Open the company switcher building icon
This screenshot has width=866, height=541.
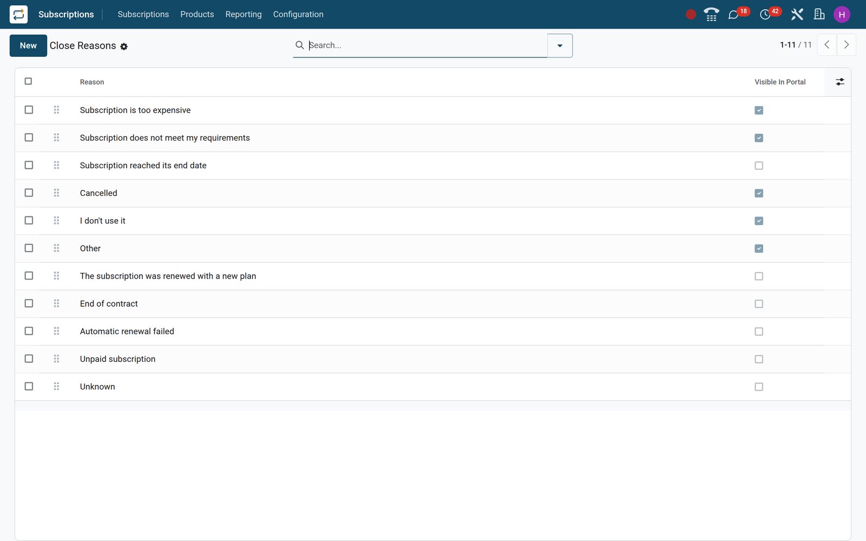(819, 15)
